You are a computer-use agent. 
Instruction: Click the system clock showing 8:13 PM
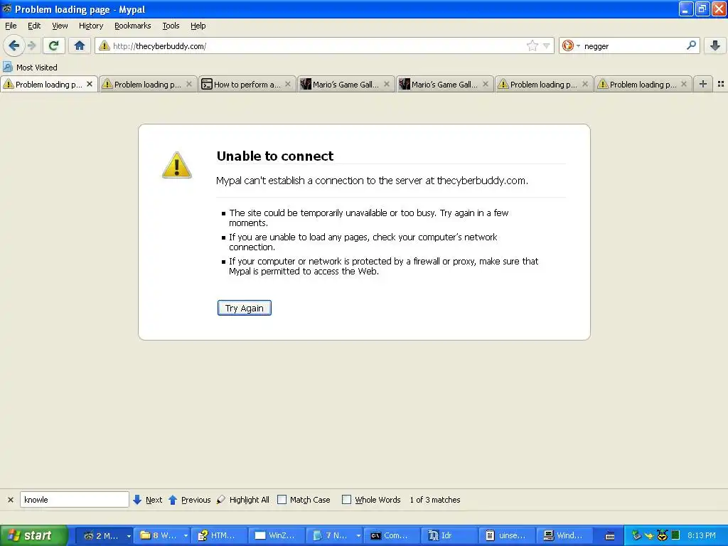702,535
